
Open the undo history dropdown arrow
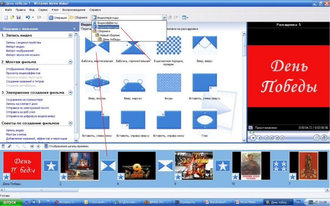[x=33, y=17]
